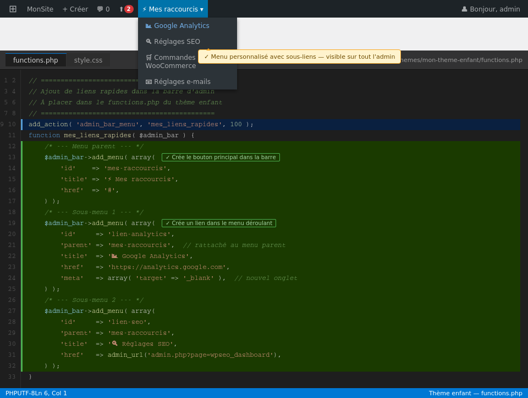Click the PHP UTF-8 Ln 6, Col 1 status indicator
Viewport: 528px width, 398px height.
point(36,393)
